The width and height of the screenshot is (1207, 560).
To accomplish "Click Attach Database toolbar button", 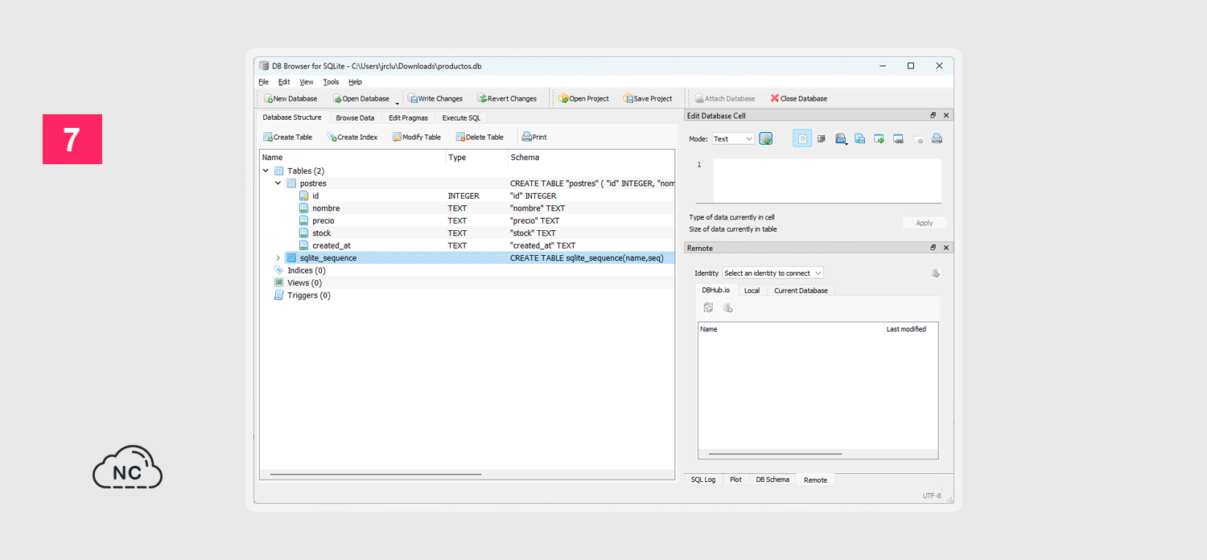I will pos(725,98).
